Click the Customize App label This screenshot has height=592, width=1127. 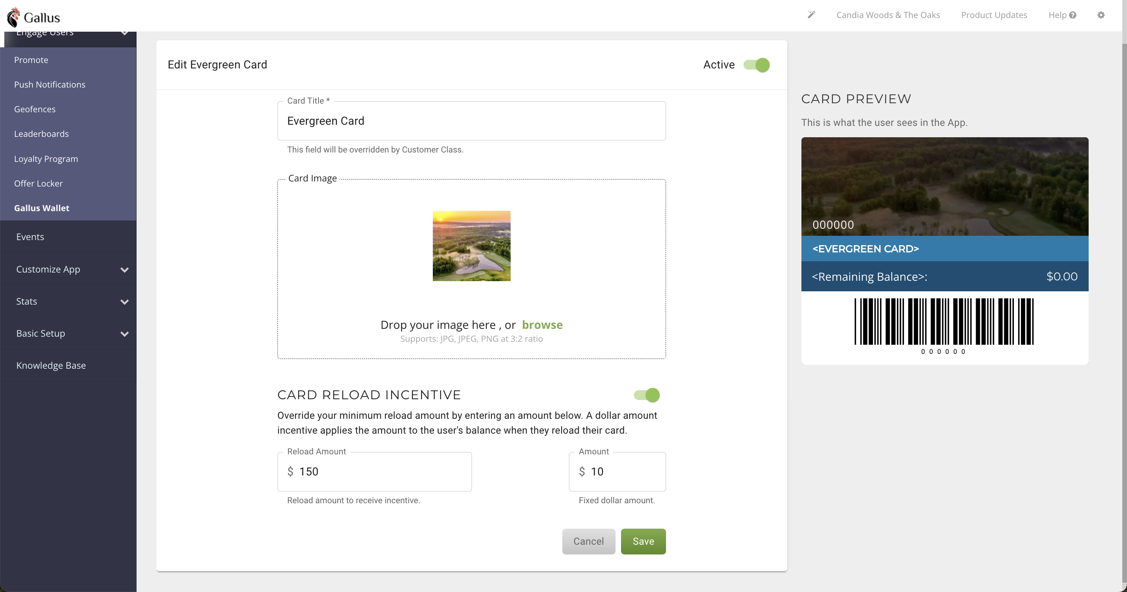coord(48,269)
